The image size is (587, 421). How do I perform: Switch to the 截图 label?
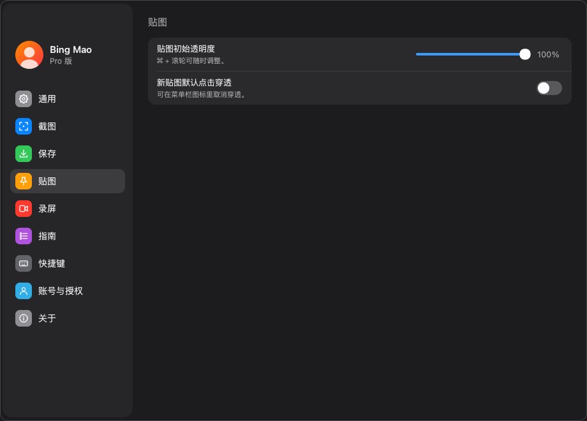[47, 126]
